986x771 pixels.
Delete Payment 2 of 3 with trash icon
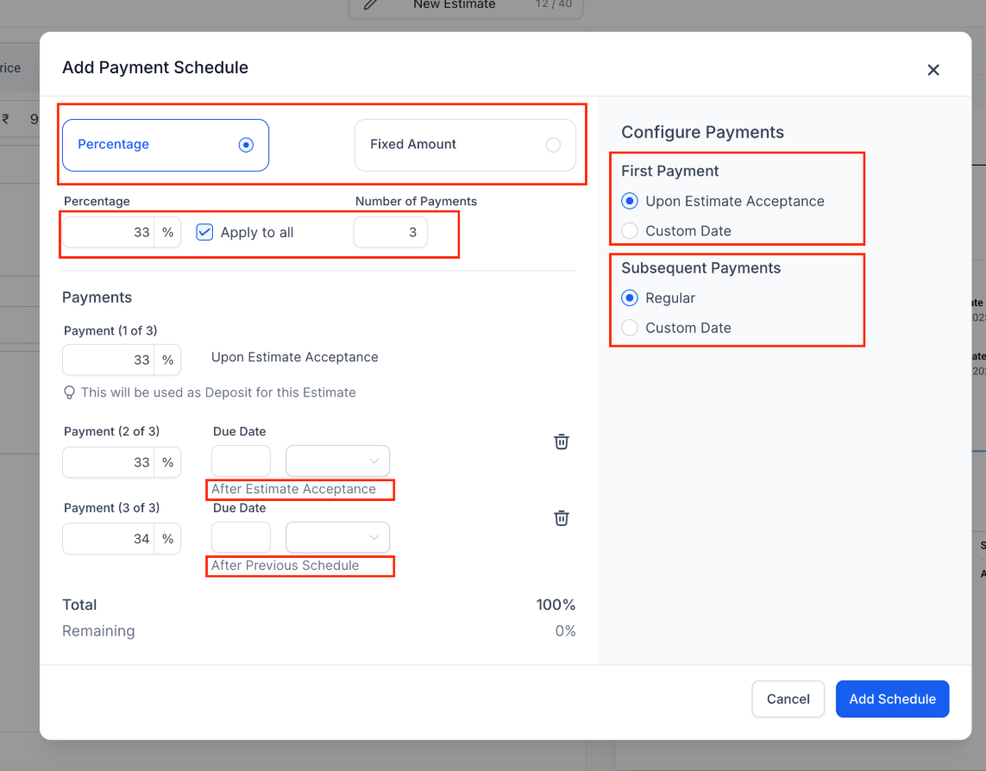pyautogui.click(x=561, y=442)
